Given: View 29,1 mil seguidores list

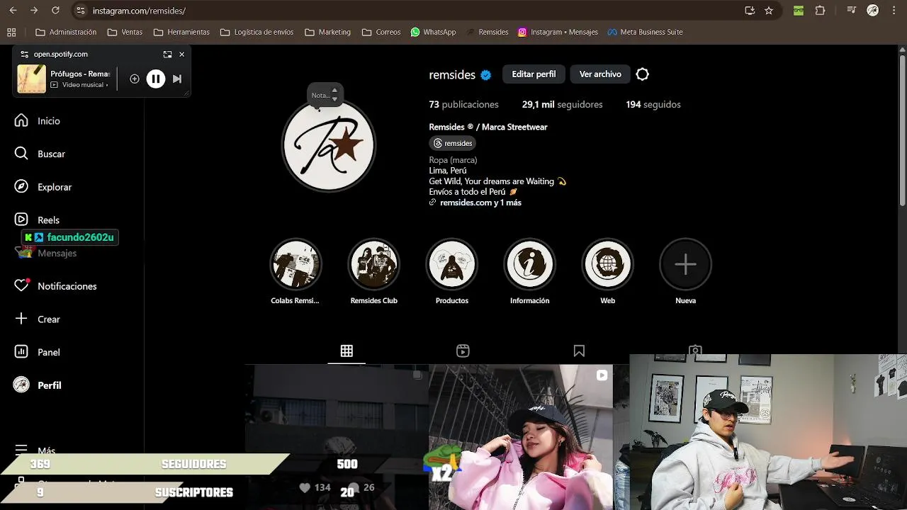Looking at the screenshot, I should coord(562,104).
